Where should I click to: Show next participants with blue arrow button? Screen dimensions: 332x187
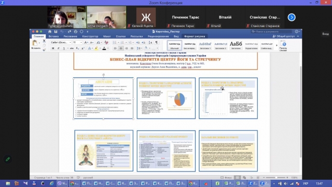tap(292, 17)
